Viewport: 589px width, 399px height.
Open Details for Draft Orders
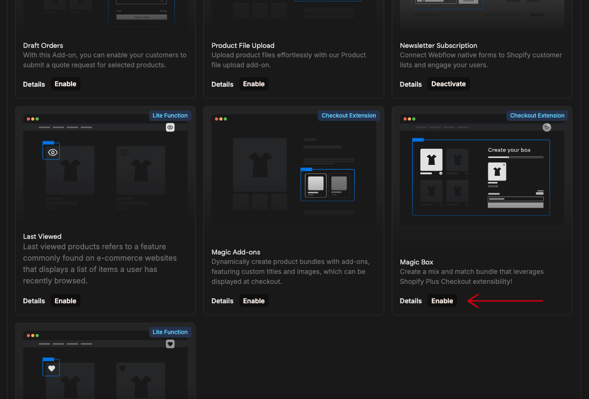click(34, 84)
